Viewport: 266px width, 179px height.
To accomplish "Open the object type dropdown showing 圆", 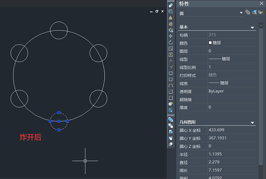I will [211, 13].
